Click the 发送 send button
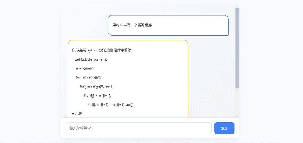The image size is (303, 143). pos(224,128)
